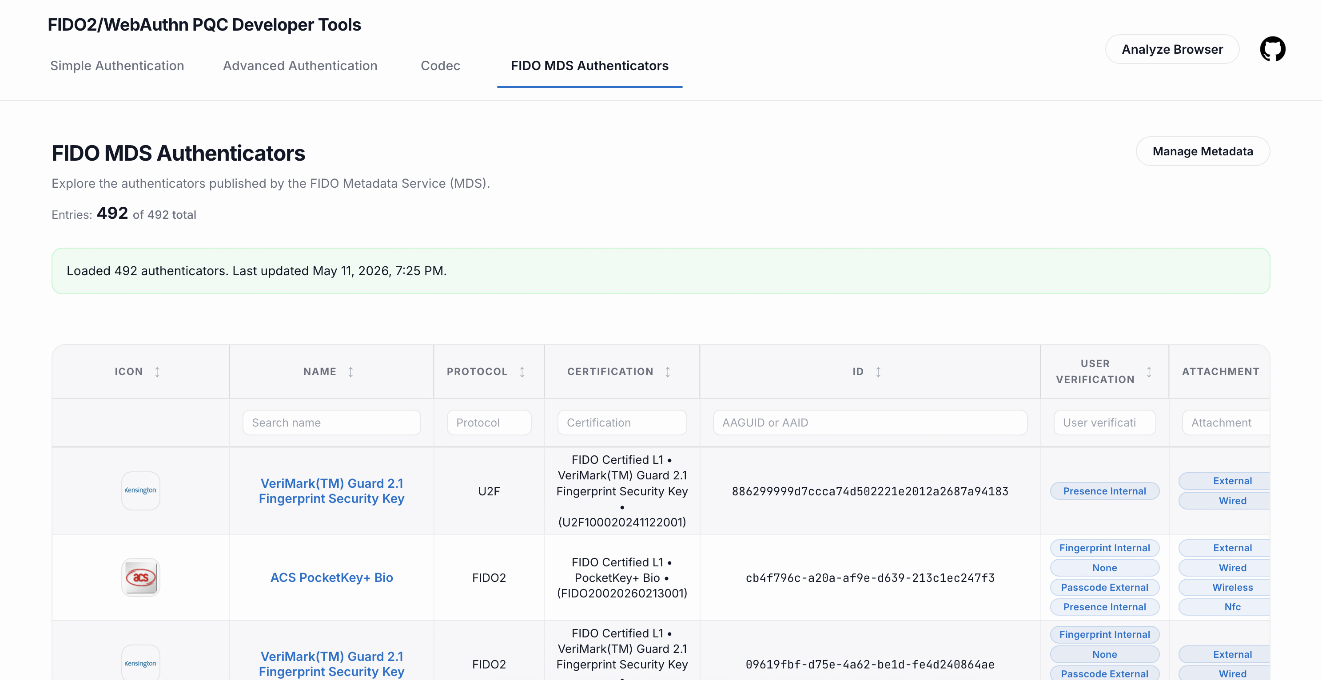Click ID 09619fbf-d75e-4a62-be1d-fe4d240864ae
Image resolution: width=1322 pixels, height=680 pixels.
[870, 664]
